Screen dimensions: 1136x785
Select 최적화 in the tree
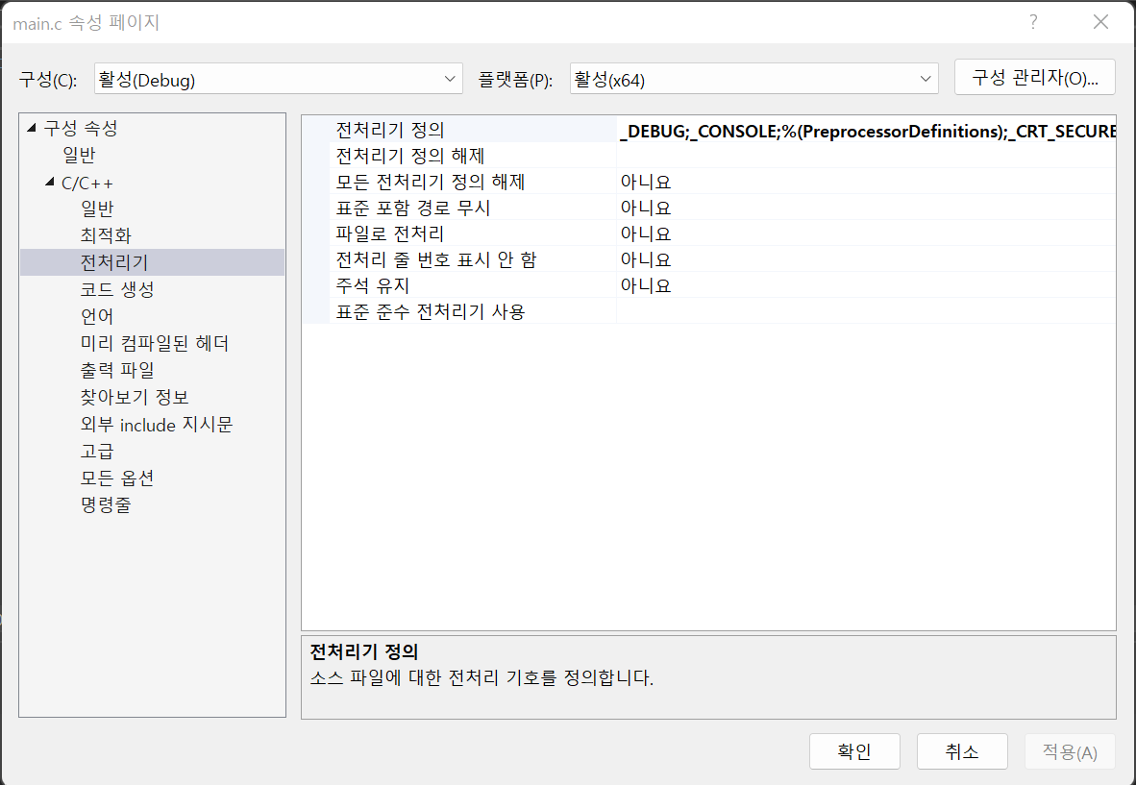tap(106, 235)
